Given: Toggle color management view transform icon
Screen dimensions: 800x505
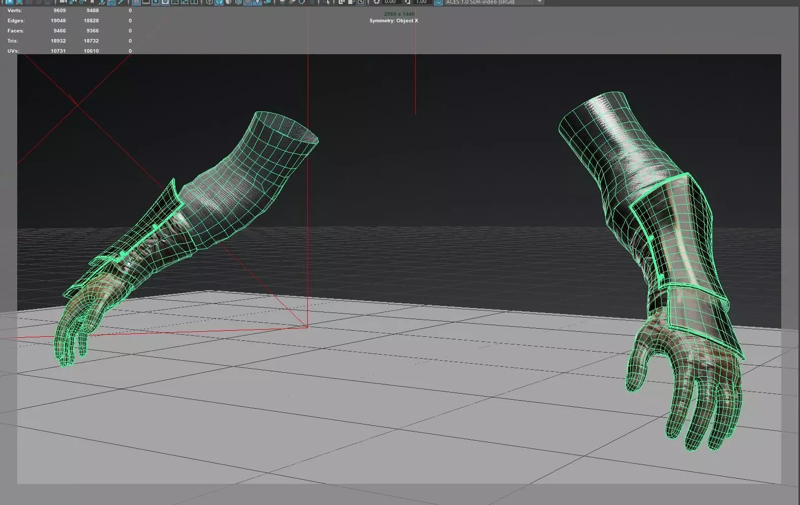Looking at the screenshot, I should pos(438,2).
